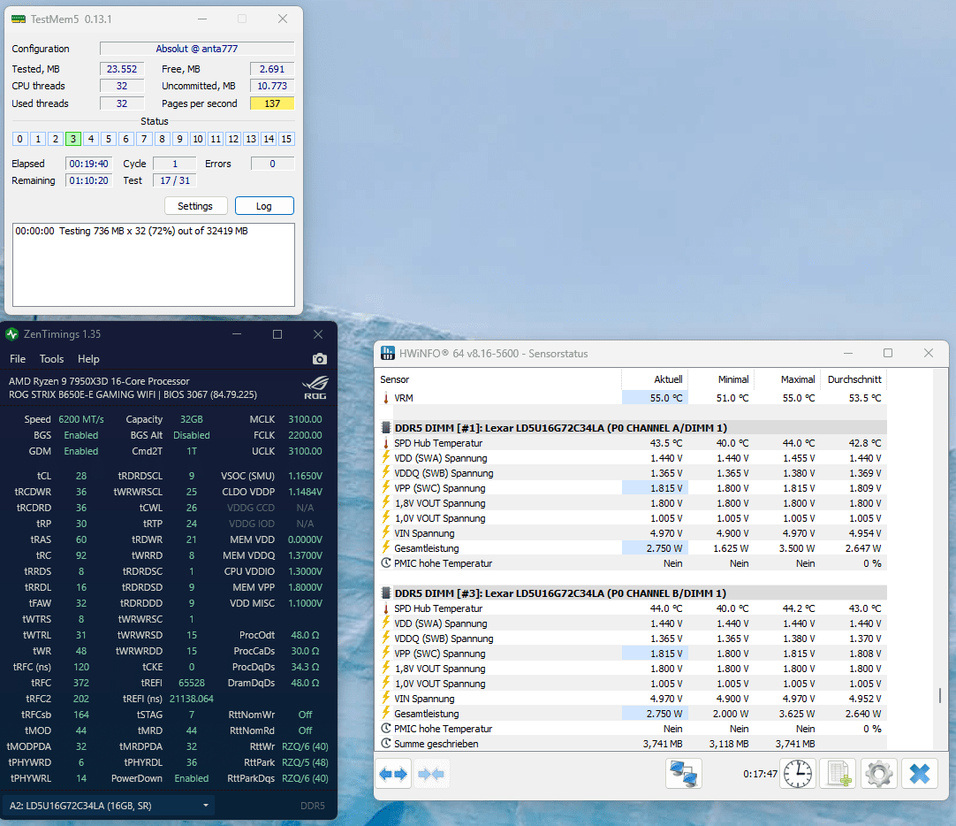956x826 pixels.
Task: Open the DIMM slot A2 dropdown in ZenTimings
Action: click(109, 806)
